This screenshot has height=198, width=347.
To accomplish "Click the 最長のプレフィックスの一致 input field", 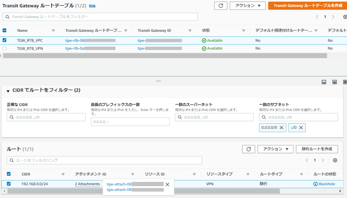I will point(130,121).
